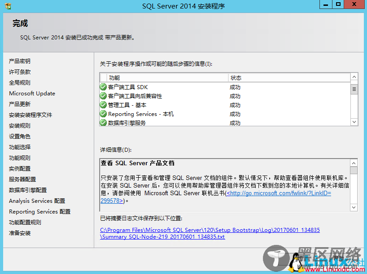This screenshot has height=274, width=367.
Task: Select the Reporting Services - 本机 feature row
Action: click(x=225, y=114)
